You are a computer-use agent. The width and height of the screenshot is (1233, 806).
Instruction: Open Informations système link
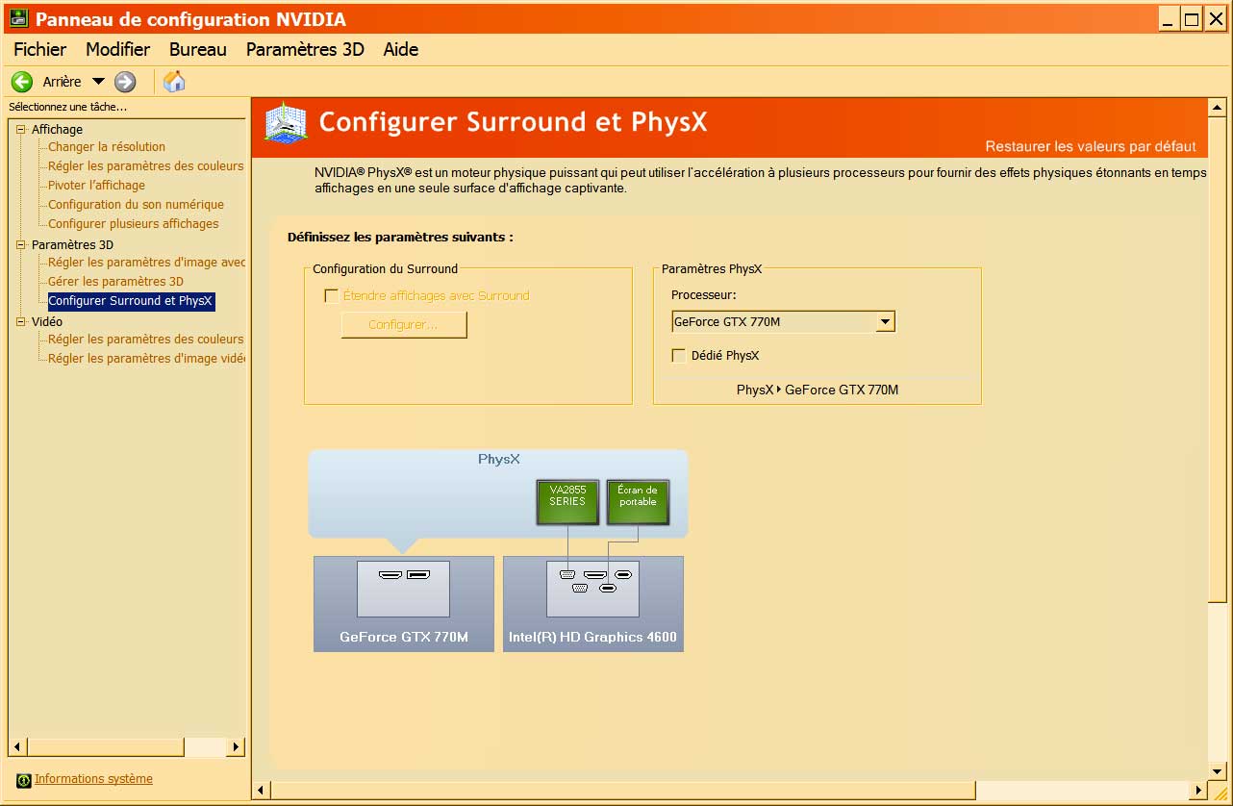(x=93, y=779)
